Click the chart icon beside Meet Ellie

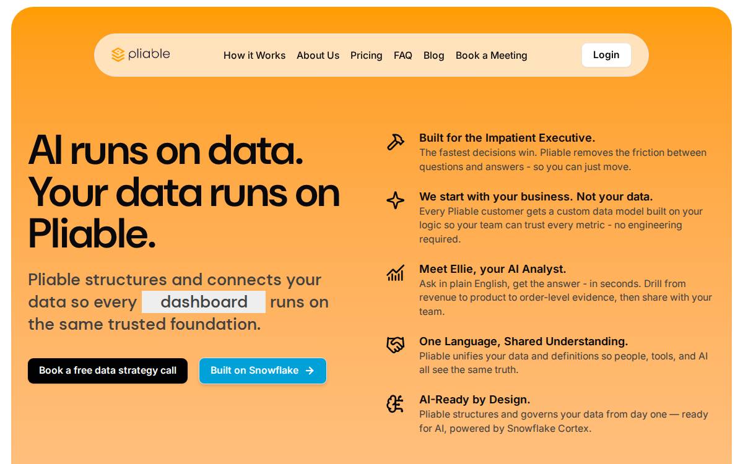point(395,273)
